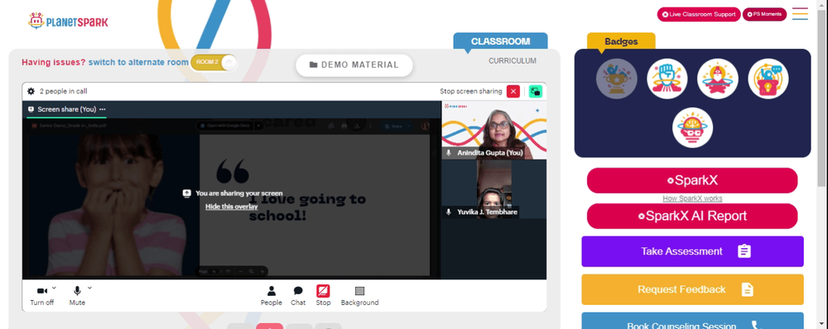Click the podium speaker badge
This screenshot has width=828, height=329.
coord(768,79)
